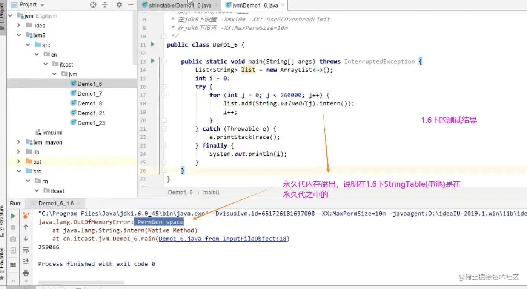Click line number 18 in editor gutter

[143, 103]
